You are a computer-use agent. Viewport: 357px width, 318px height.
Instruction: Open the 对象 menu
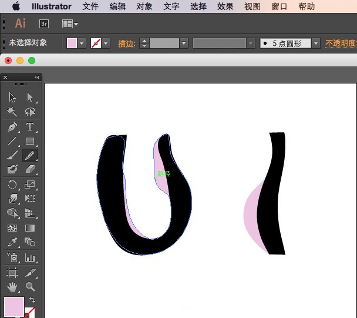[144, 6]
